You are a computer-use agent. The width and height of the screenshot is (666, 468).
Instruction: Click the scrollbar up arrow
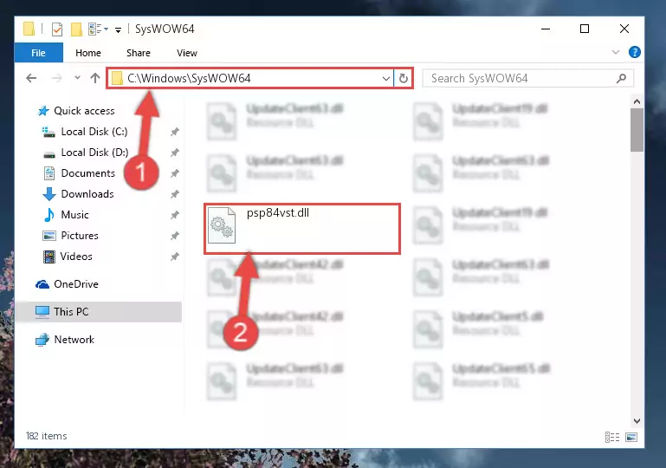(x=637, y=101)
